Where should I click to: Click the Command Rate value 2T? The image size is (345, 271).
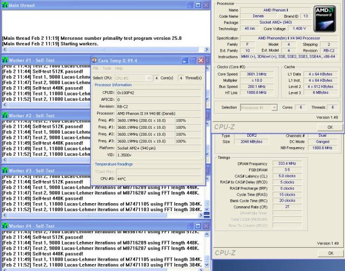[x=287, y=207]
